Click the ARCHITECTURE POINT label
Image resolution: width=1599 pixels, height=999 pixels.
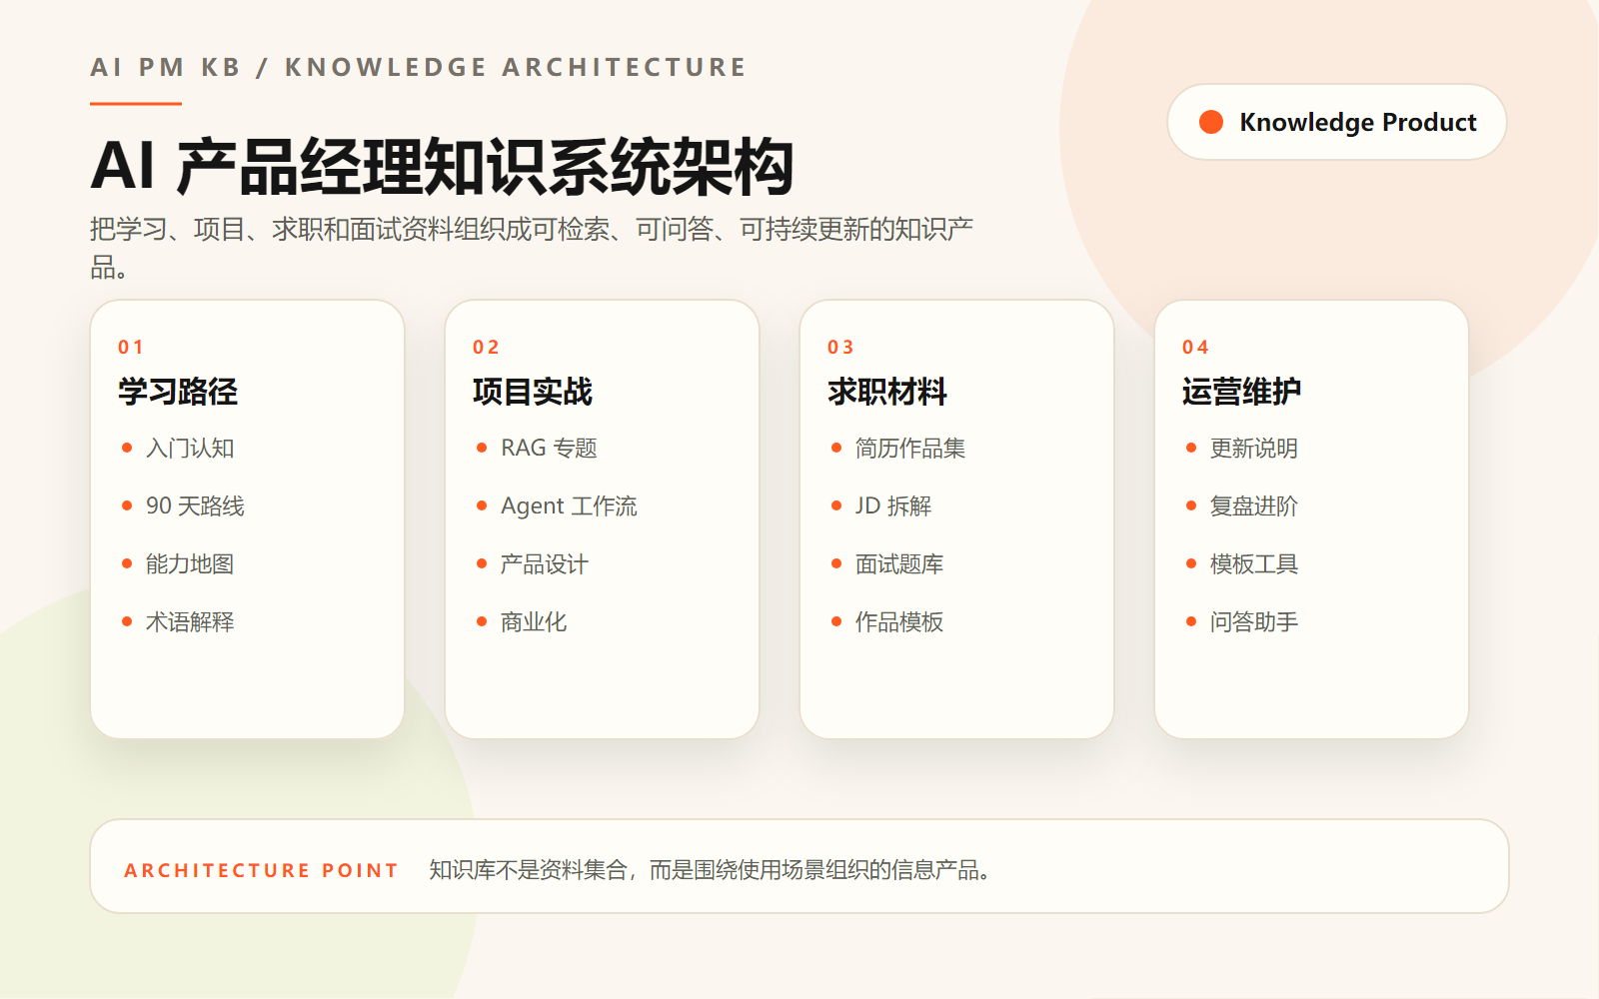click(262, 871)
